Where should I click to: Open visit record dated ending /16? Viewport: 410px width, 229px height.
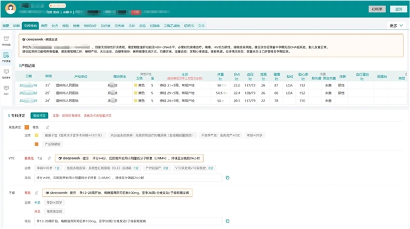coord(28,85)
